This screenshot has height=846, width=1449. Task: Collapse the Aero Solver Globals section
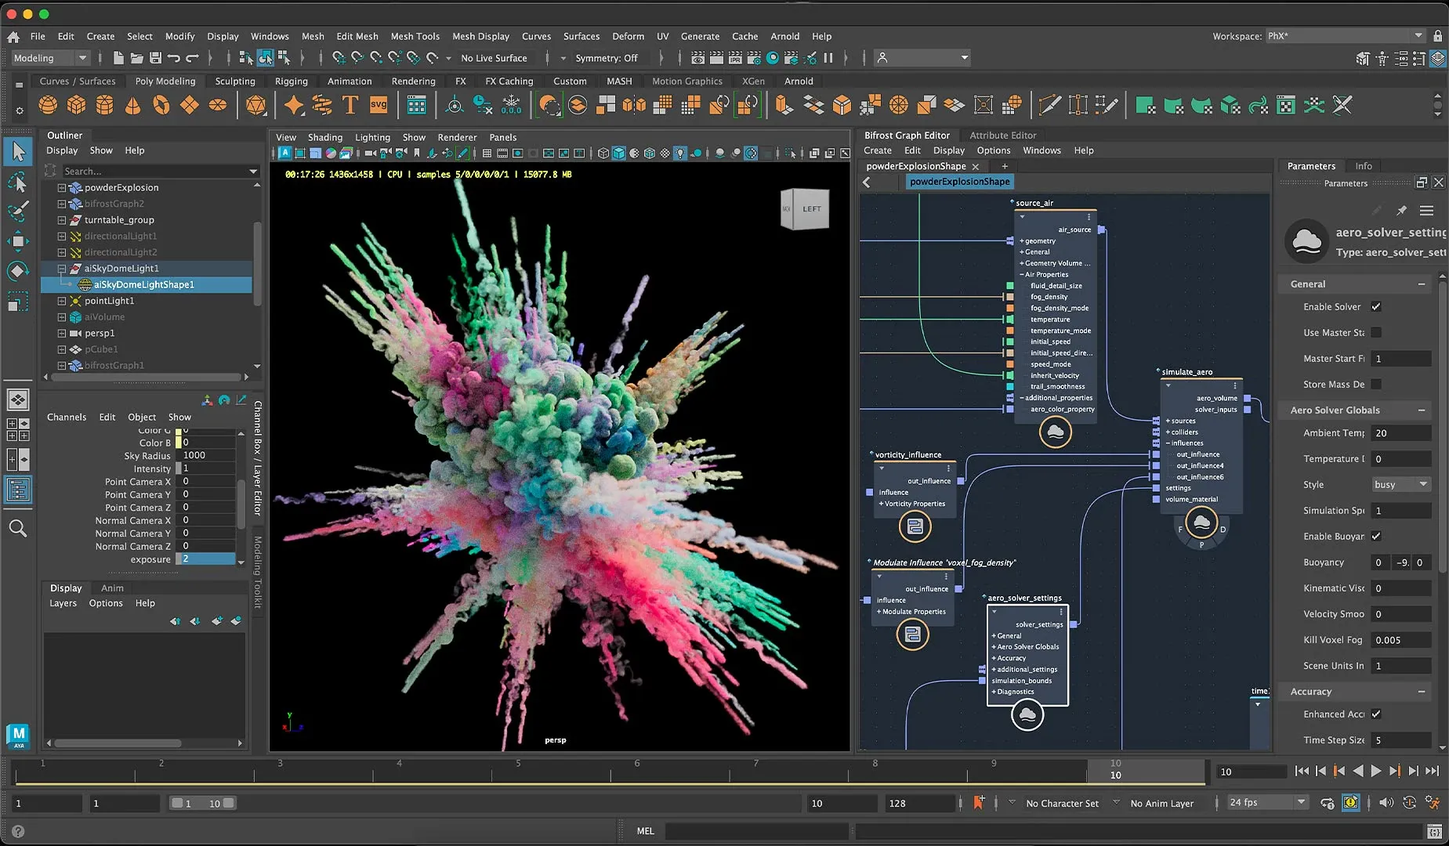click(1422, 410)
